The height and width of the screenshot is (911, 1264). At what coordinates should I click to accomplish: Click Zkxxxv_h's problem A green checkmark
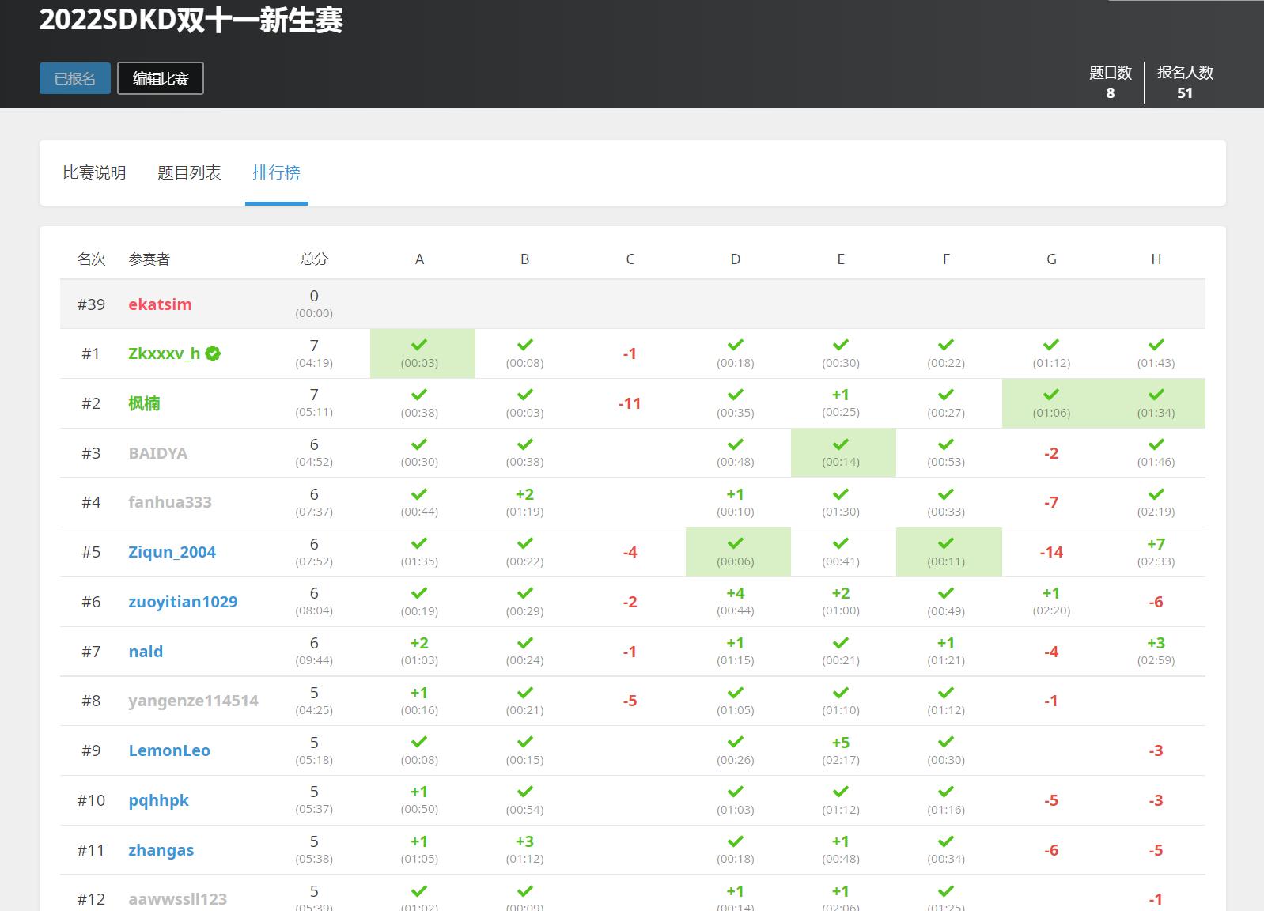click(x=419, y=345)
